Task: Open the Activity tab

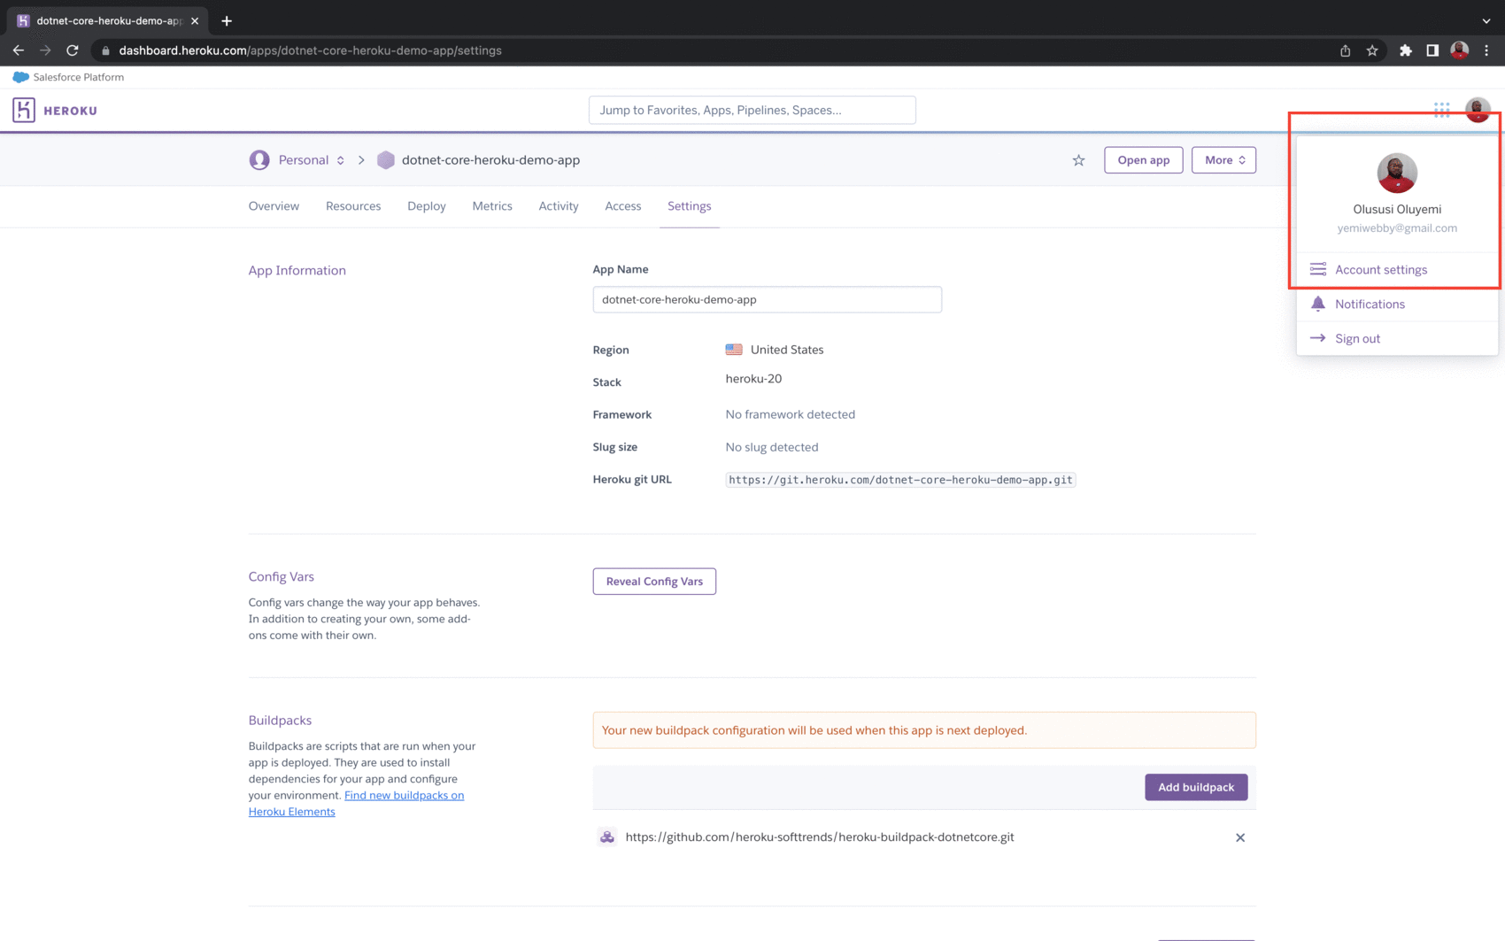Action: pyautogui.click(x=558, y=206)
